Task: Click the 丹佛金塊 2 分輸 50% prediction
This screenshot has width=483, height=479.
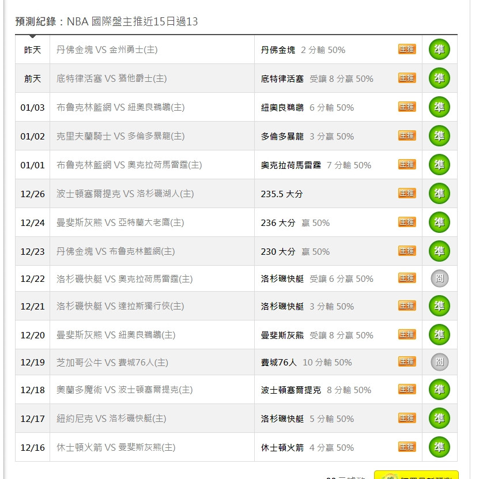Action: pos(303,50)
